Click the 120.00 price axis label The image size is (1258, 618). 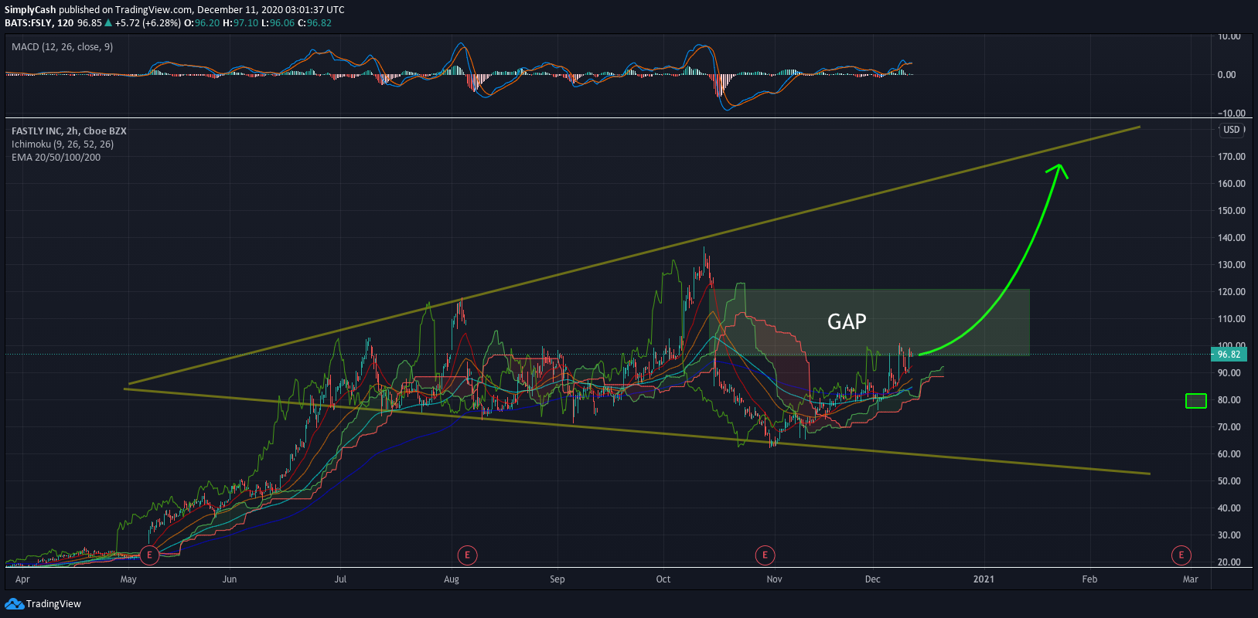coord(1232,292)
